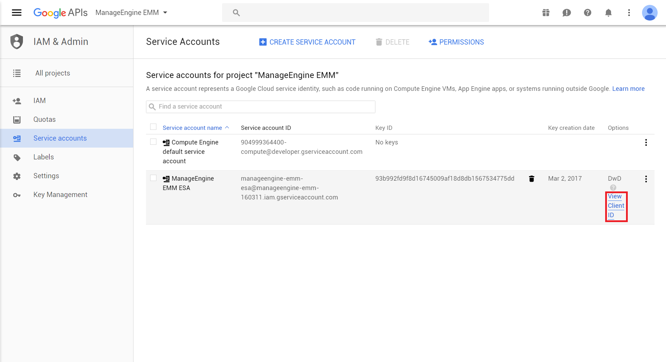Click the No keys text

(x=387, y=142)
